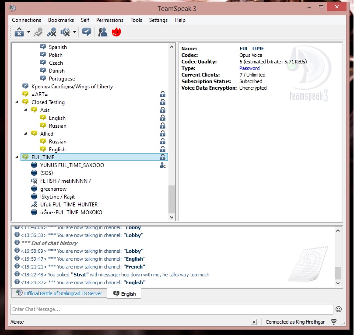The image size is (357, 335).
Task: Open the emoticon smiley picker
Action: click(339, 309)
